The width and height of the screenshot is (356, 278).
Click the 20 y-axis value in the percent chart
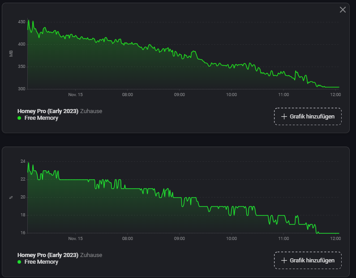coord(23,197)
